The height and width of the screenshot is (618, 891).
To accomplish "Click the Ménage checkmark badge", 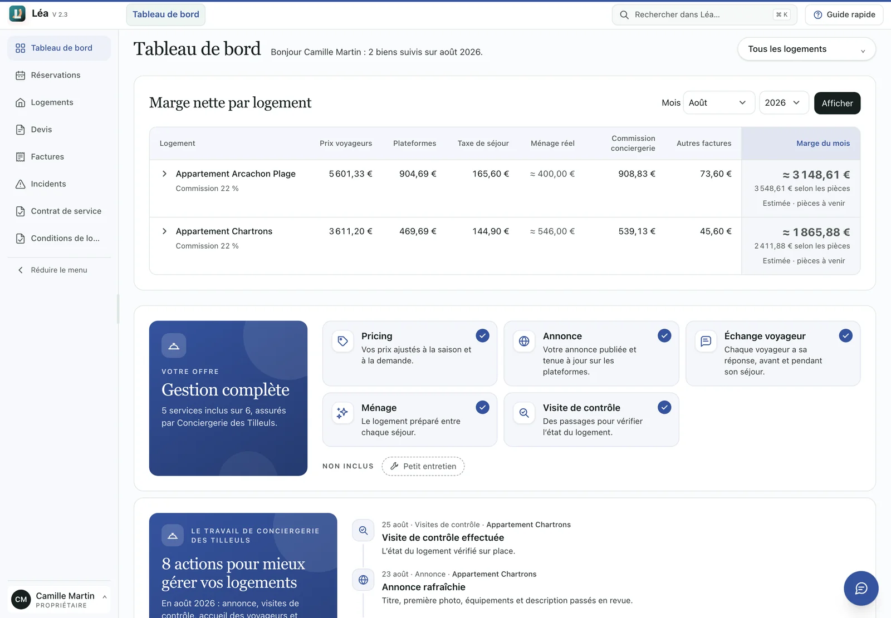I will coord(483,407).
